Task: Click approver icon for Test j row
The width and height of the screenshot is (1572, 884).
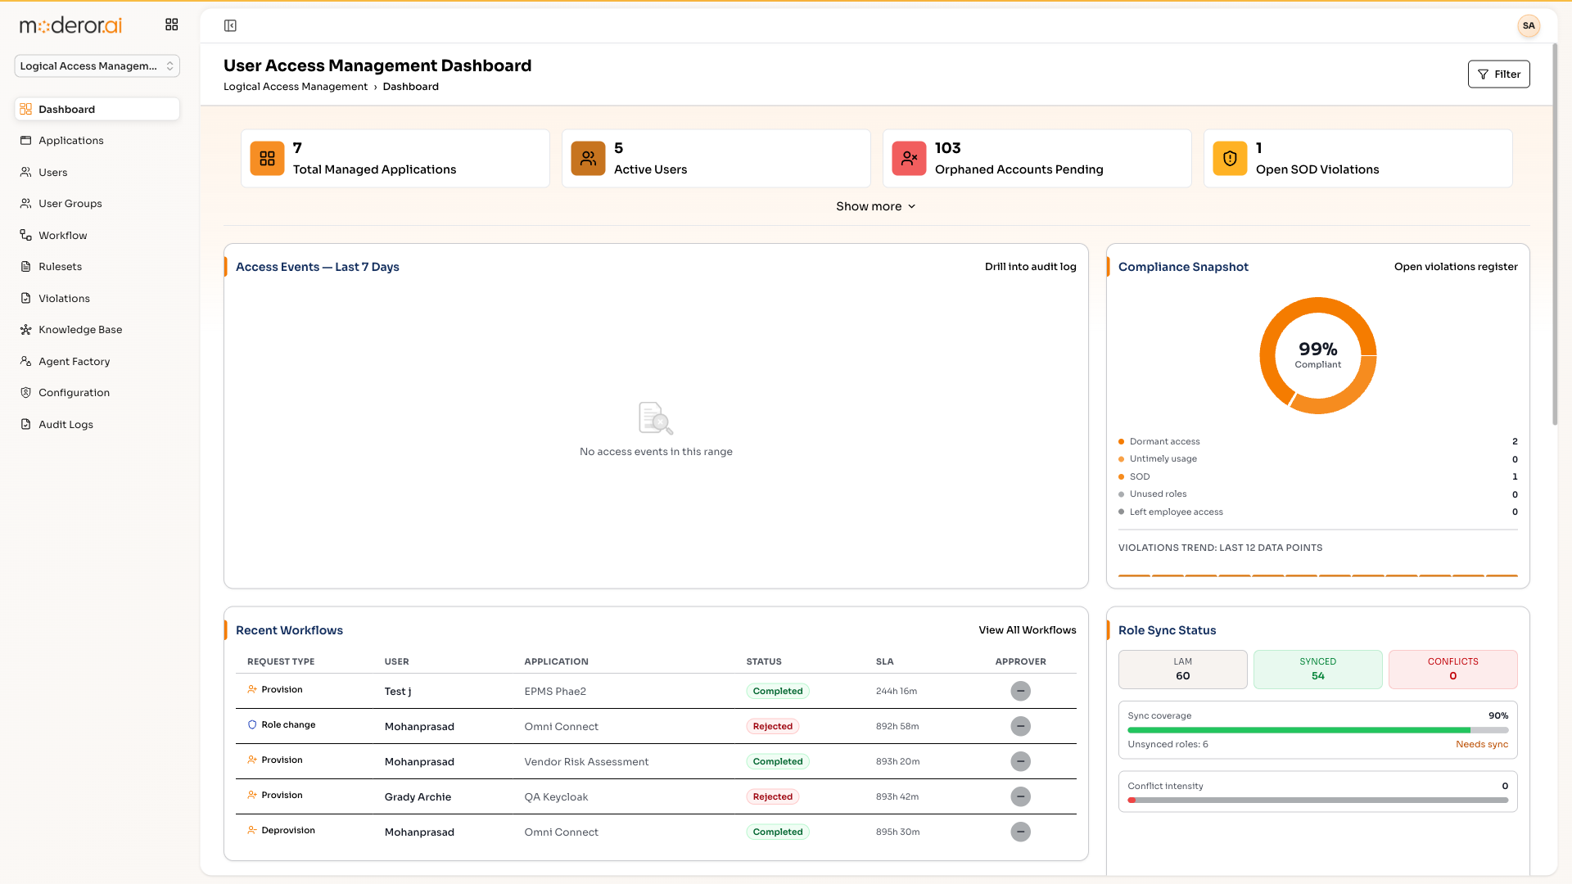Action: click(x=1020, y=691)
